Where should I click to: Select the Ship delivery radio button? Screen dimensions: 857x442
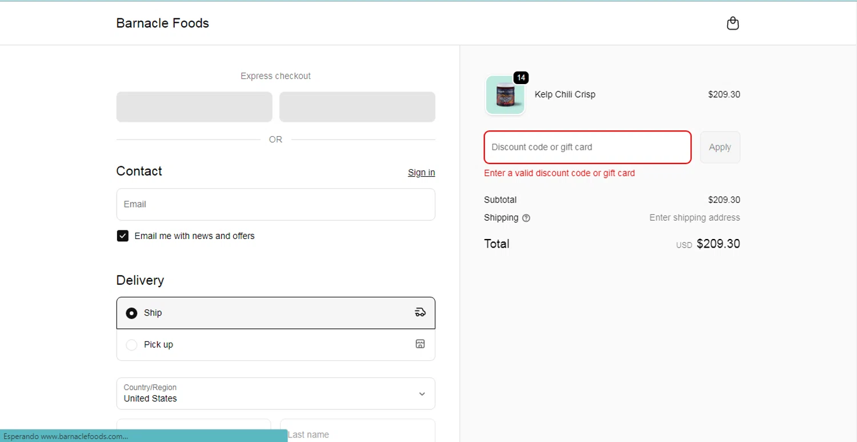131,313
